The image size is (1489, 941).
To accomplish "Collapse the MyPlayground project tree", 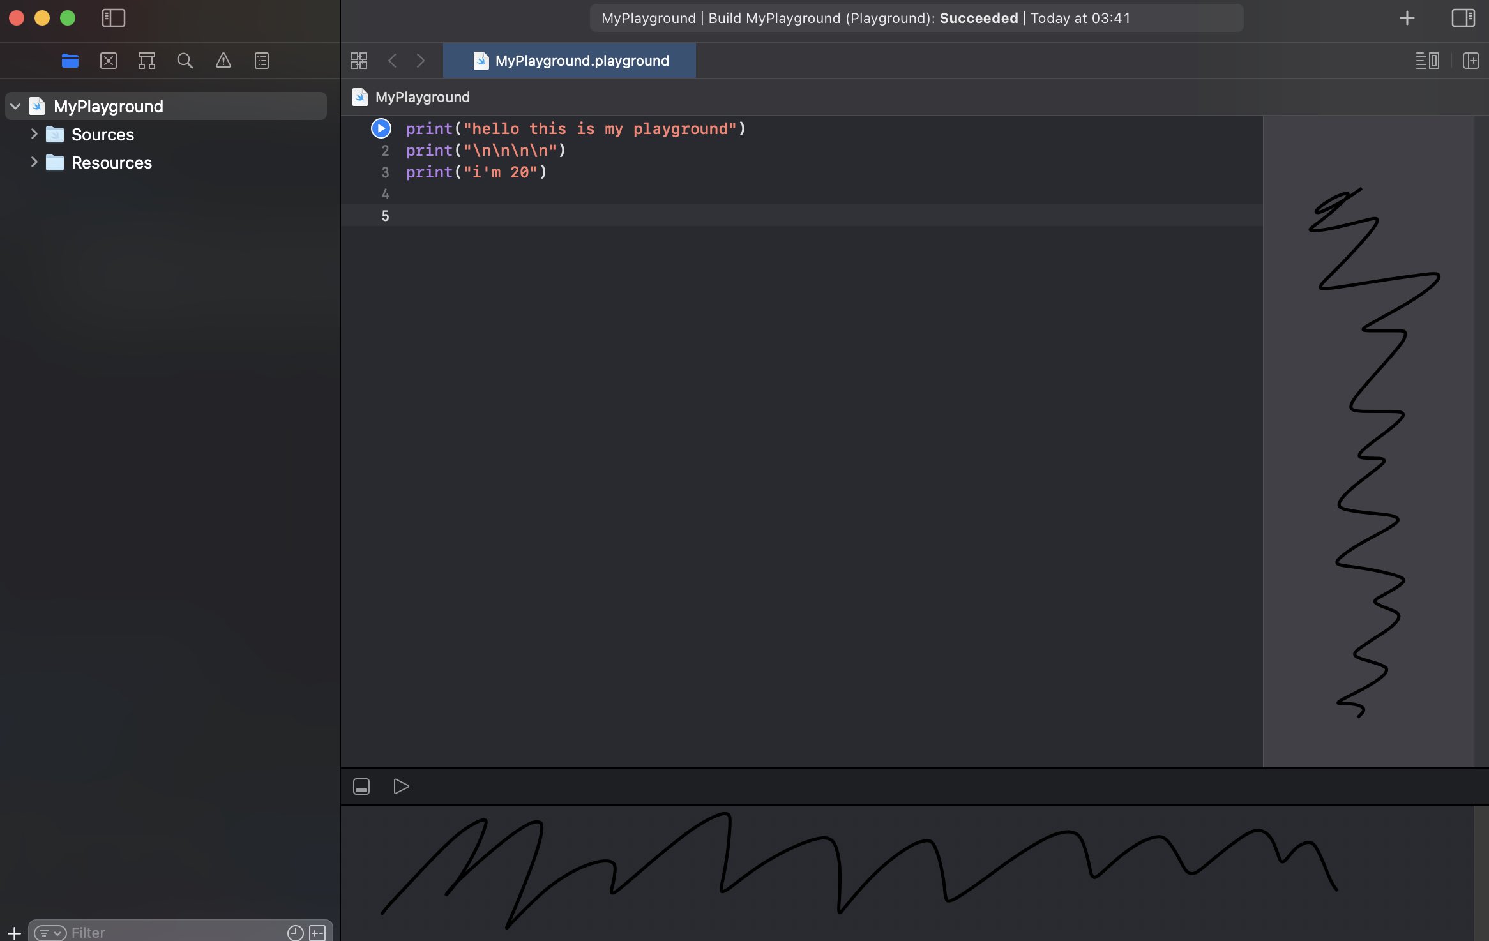I will point(16,106).
